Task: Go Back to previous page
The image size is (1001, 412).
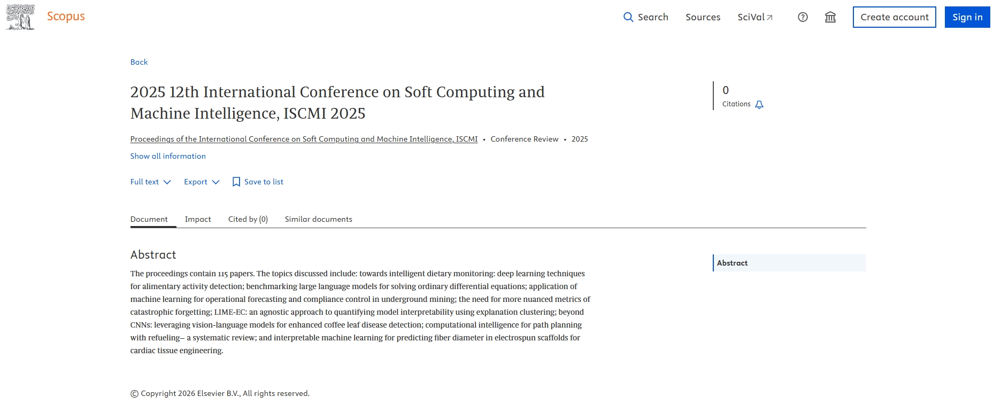Action: click(139, 62)
